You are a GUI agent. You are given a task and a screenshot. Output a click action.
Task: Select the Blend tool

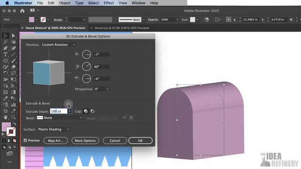[13, 99]
